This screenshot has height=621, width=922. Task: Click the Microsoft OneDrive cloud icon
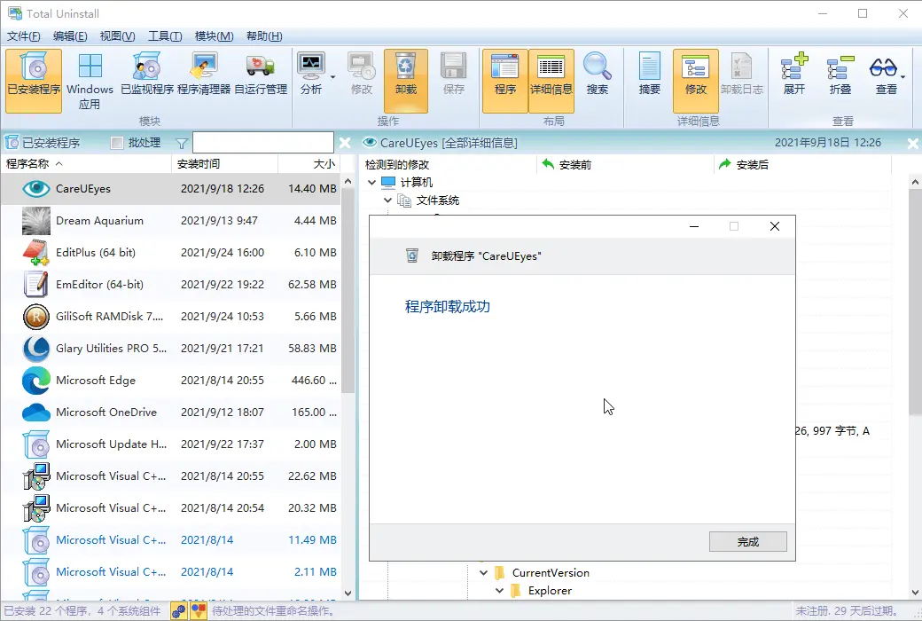pos(35,412)
